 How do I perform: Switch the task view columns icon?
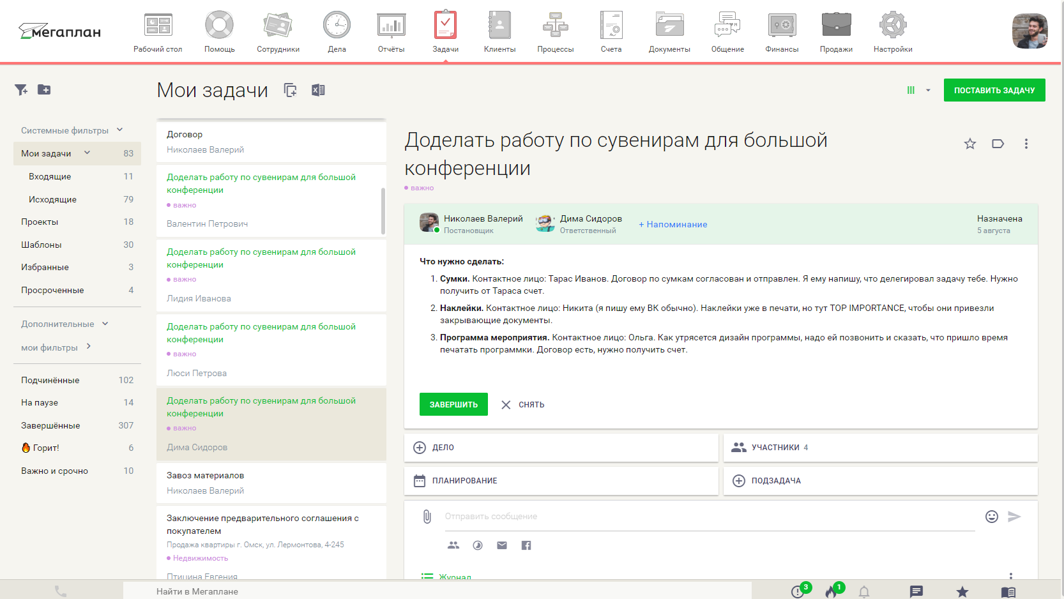pos(911,90)
